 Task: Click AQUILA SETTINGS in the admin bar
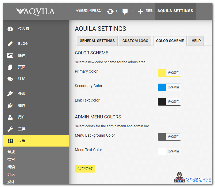tap(175, 11)
